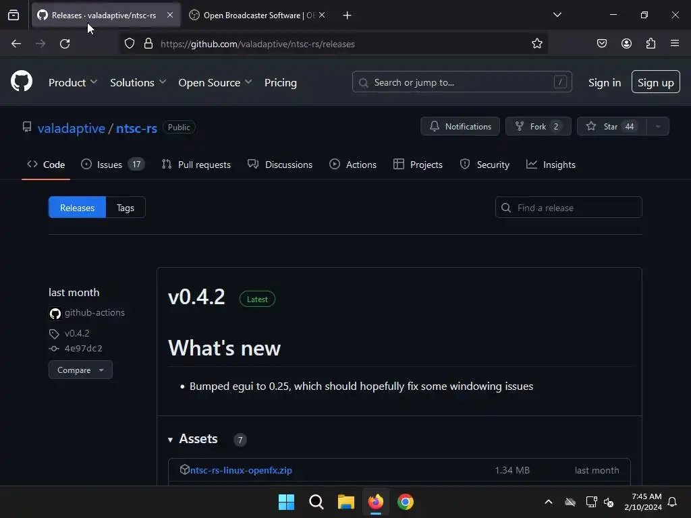Open the clock showing 7:45 AM
This screenshot has height=518, width=691.
pos(643,502)
